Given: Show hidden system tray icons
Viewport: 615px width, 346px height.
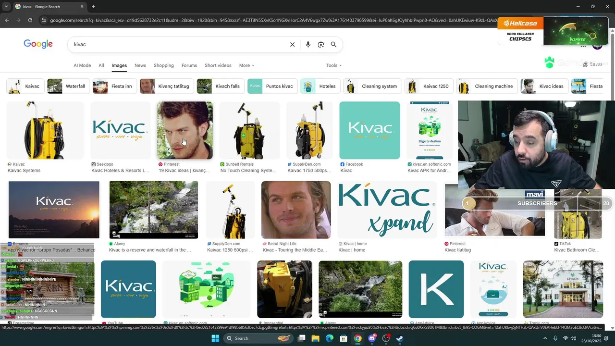Looking at the screenshot, I should [x=545, y=338].
